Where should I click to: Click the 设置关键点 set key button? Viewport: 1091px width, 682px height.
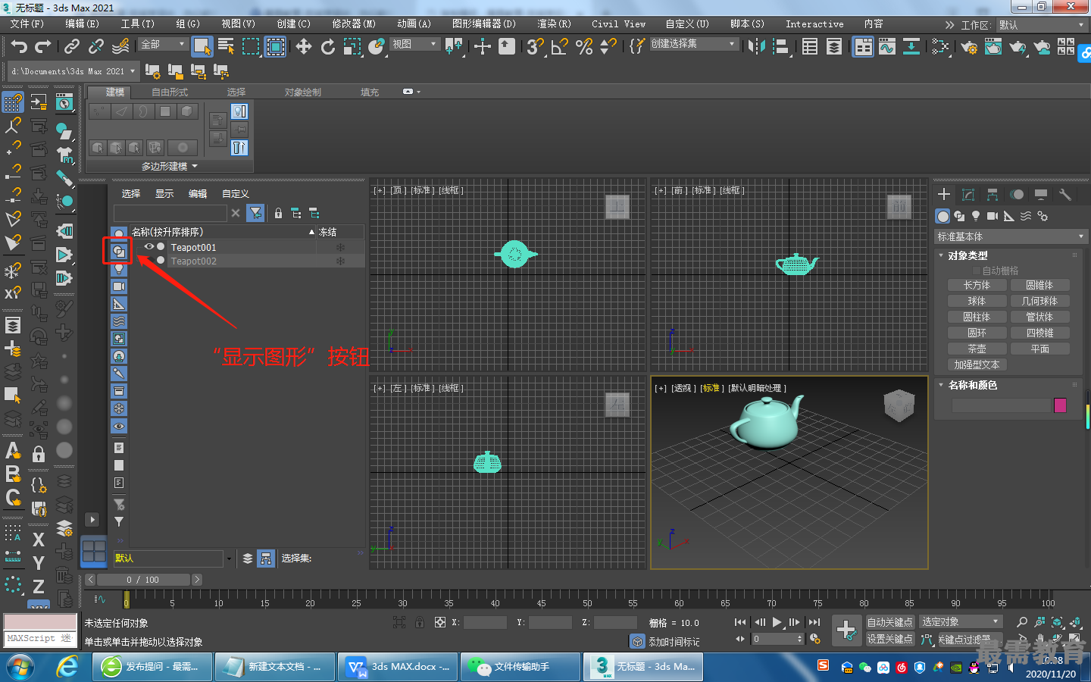(889, 639)
